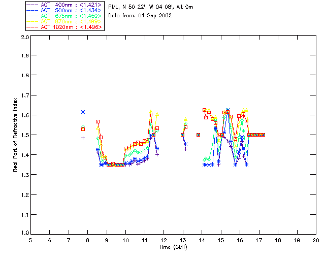Click the last red square marker after 17 GMT

(x=264, y=135)
